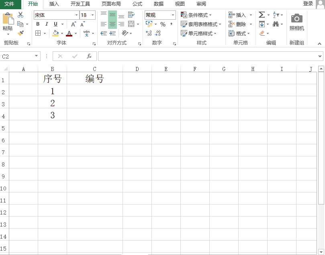Screen dimensions: 325x255
Task: Click the Wrap Text icon
Action: (x=131, y=15)
